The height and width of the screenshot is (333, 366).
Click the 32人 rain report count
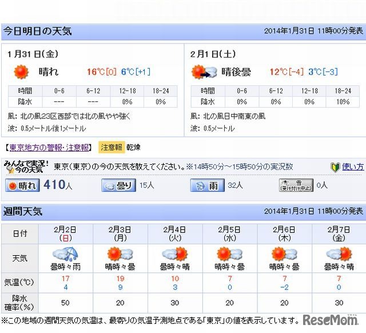click(235, 185)
